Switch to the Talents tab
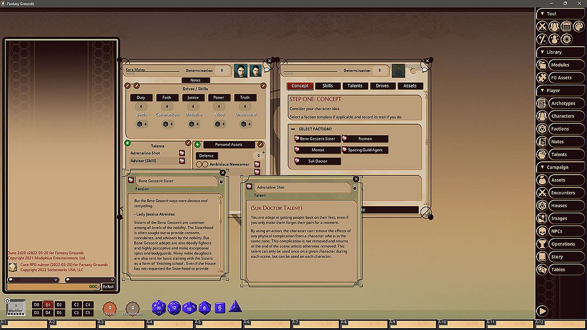 pos(355,86)
